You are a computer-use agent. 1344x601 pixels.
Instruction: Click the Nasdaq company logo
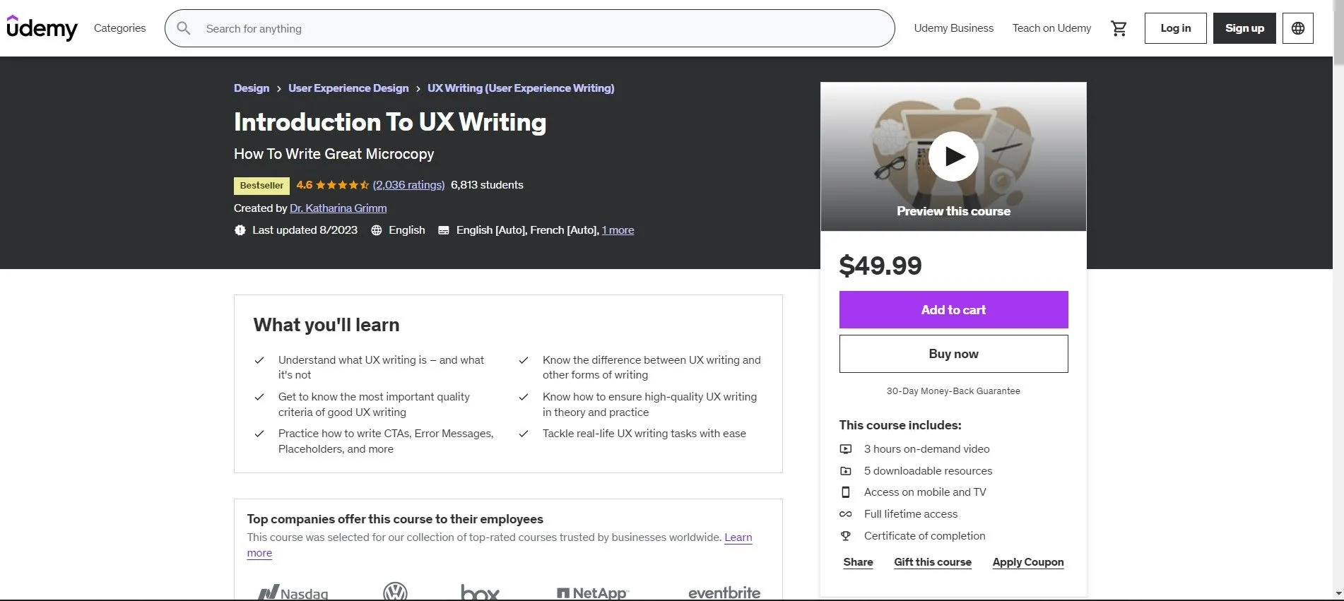pyautogui.click(x=293, y=593)
